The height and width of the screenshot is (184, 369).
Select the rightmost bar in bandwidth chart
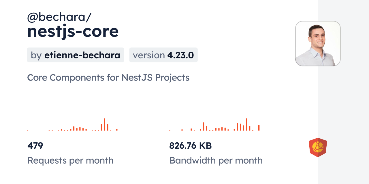click(x=259, y=128)
